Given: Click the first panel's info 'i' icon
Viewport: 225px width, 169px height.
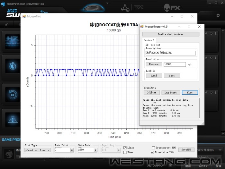Looking at the screenshot, I should coord(216,34).
